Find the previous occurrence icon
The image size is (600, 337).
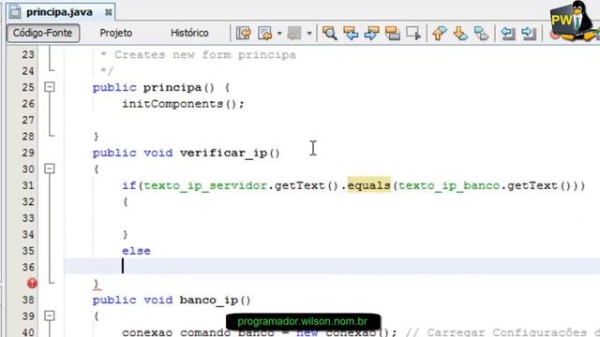pyautogui.click(x=351, y=34)
